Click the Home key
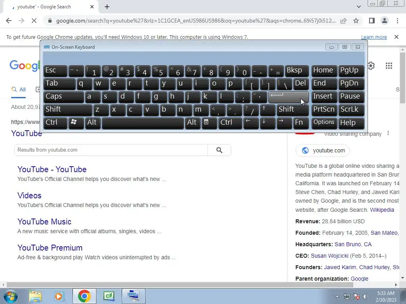406x304 pixels. coord(324,71)
